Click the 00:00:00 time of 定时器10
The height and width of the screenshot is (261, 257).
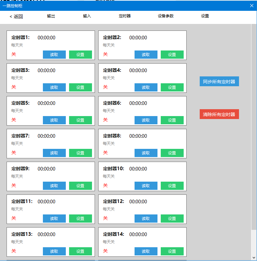pos(138,169)
